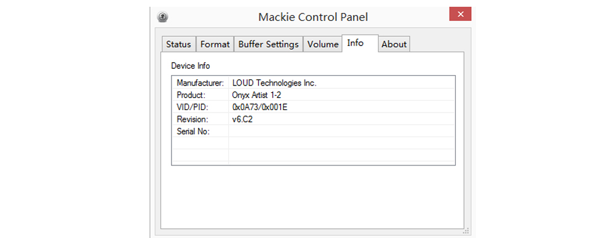Switch to the Status tab

[178, 44]
